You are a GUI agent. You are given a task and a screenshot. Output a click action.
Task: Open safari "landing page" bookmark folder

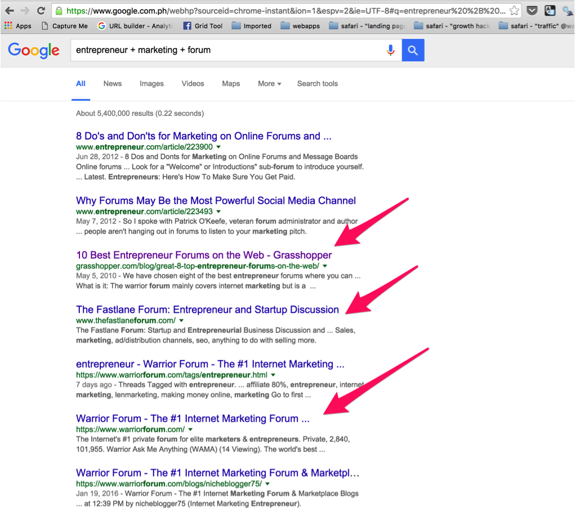[367, 26]
